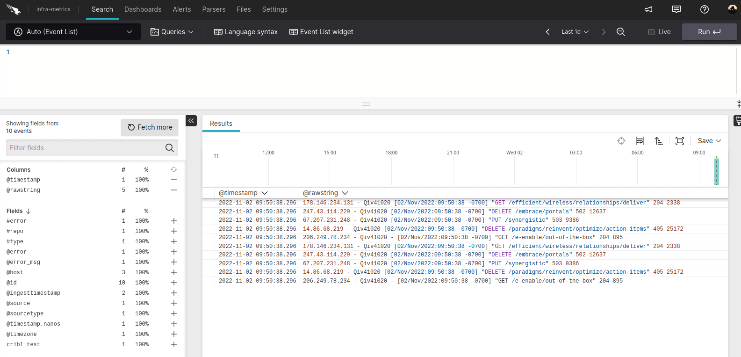Click the crosshair icon above results

pyautogui.click(x=621, y=141)
